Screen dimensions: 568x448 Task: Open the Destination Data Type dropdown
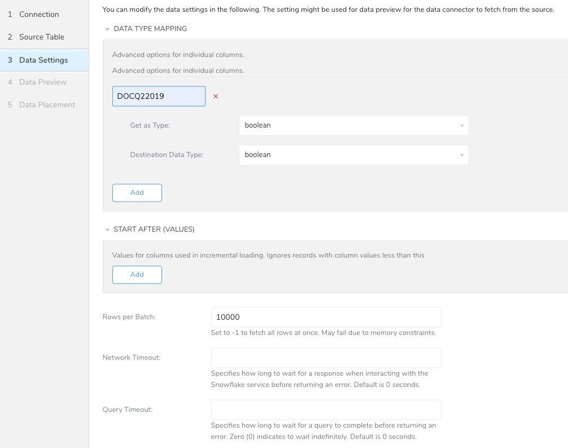tap(353, 155)
